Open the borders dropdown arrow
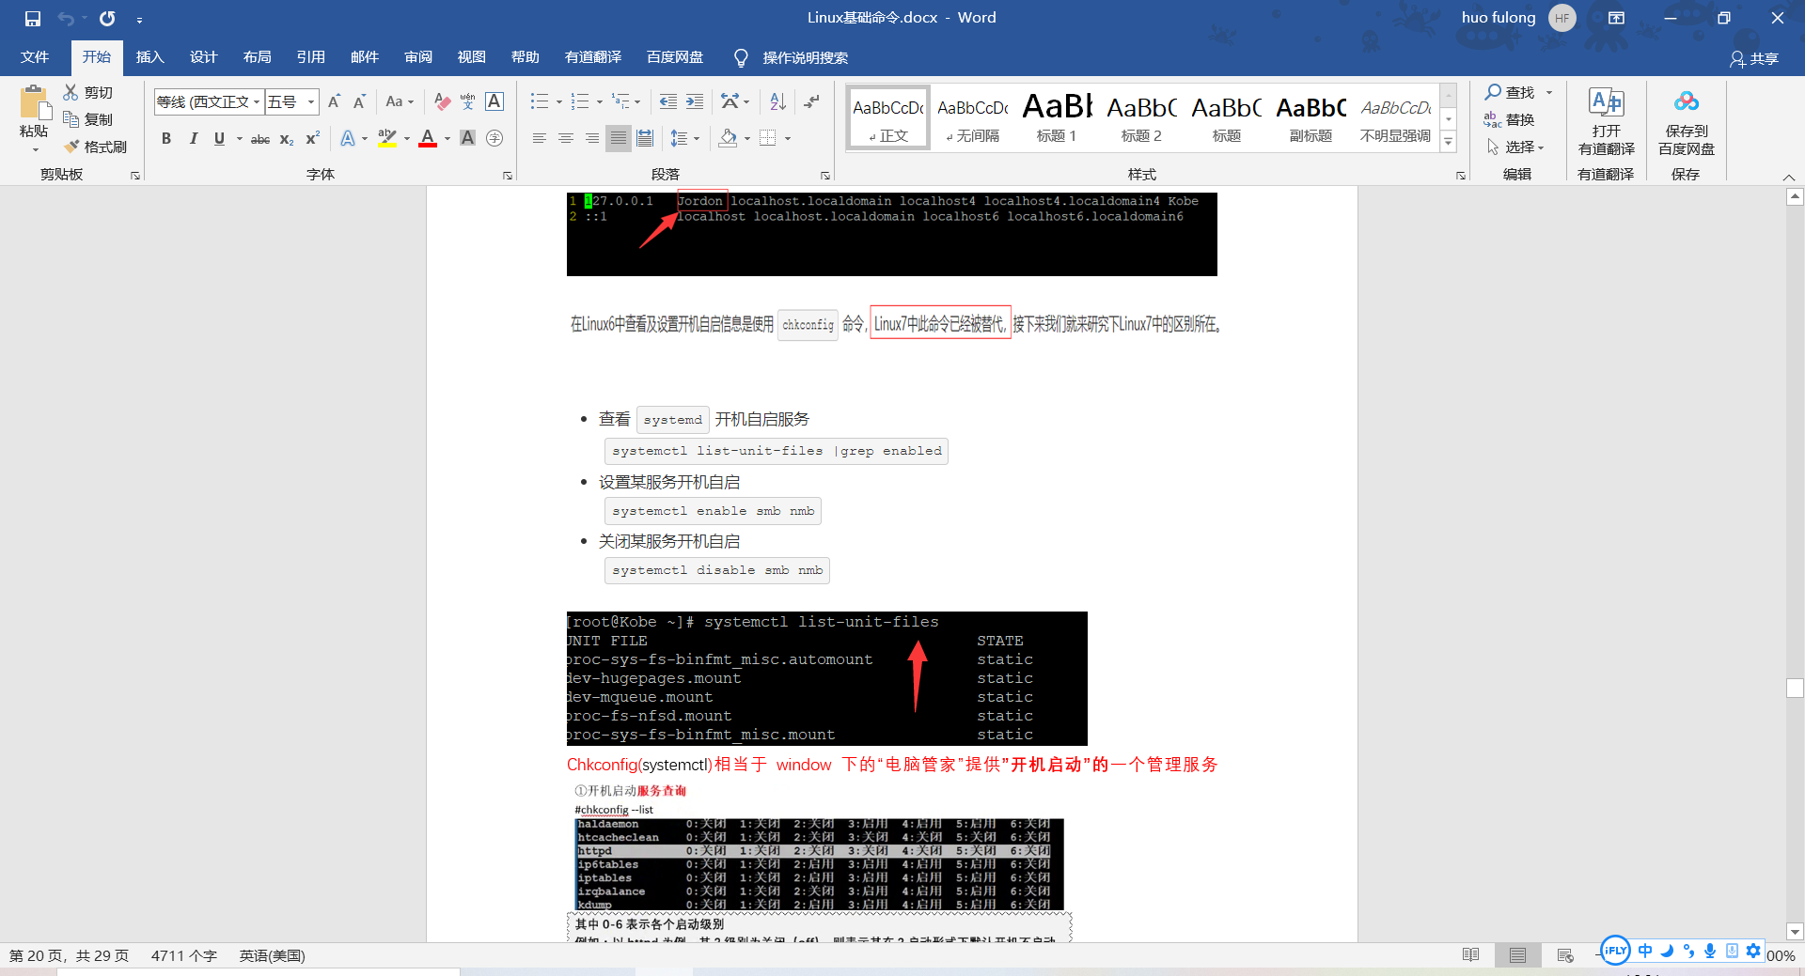1805x976 pixels. tap(788, 139)
